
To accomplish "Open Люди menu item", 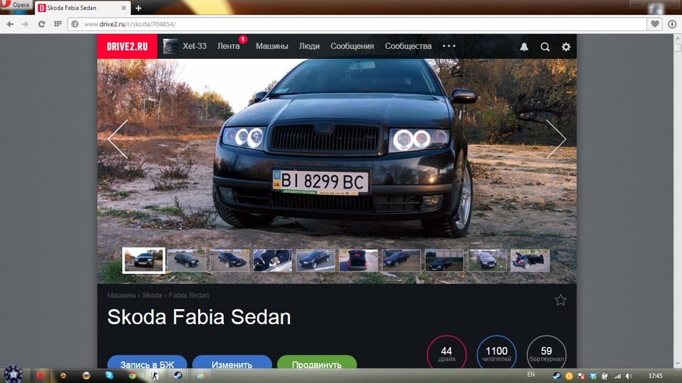I will click(309, 46).
